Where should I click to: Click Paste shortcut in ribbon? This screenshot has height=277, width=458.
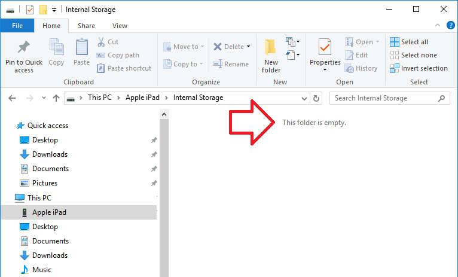(124, 68)
